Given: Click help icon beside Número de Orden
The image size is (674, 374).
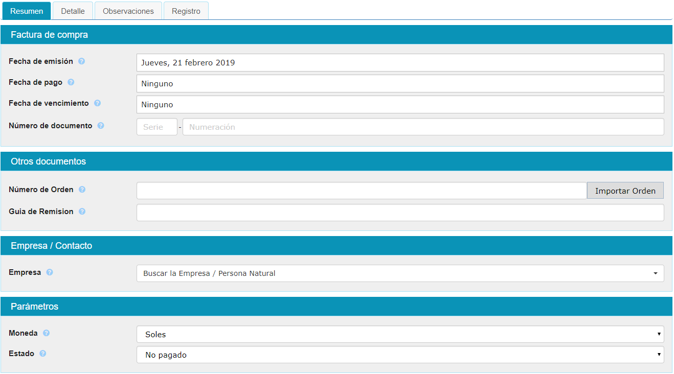Looking at the screenshot, I should coord(82,190).
